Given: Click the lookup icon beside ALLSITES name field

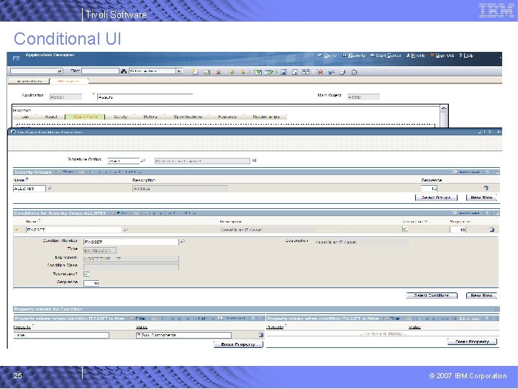Looking at the screenshot, I should (50, 188).
